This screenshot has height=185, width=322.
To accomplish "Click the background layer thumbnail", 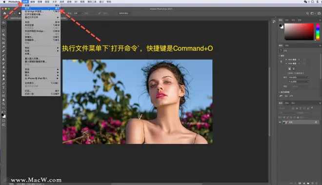I will click(285, 122).
